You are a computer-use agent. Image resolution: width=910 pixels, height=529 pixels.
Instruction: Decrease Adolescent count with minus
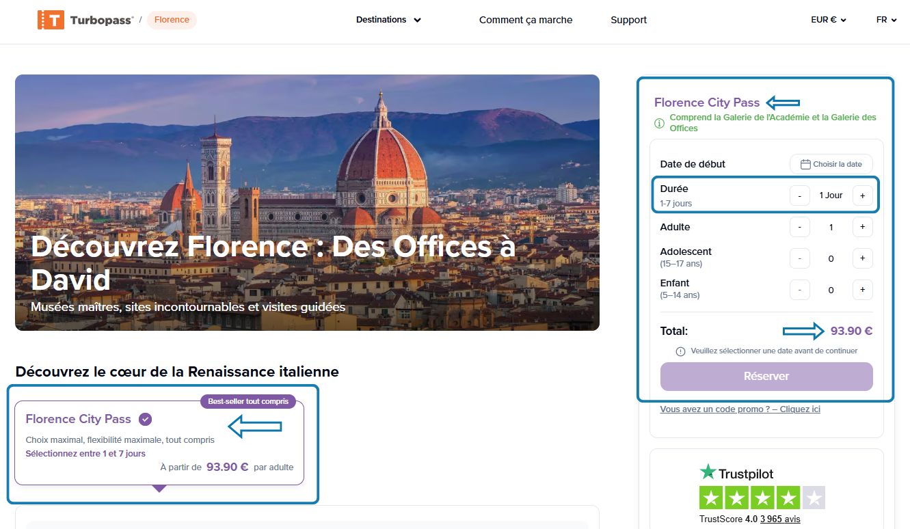pos(800,258)
